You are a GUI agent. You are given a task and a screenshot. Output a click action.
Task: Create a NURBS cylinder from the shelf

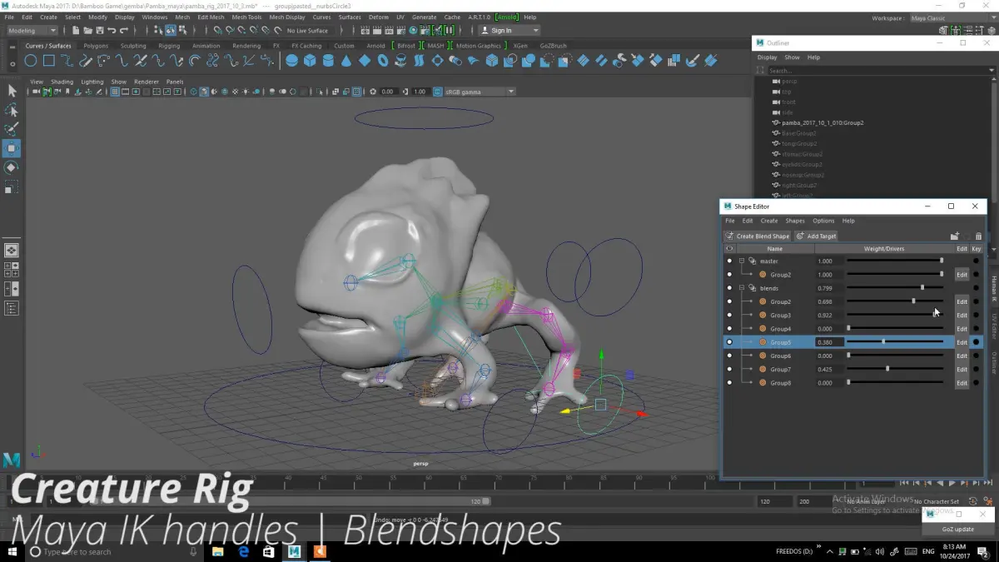pos(328,60)
